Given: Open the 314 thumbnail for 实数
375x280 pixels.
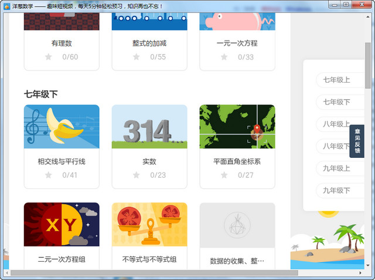Looking at the screenshot, I should [x=149, y=126].
